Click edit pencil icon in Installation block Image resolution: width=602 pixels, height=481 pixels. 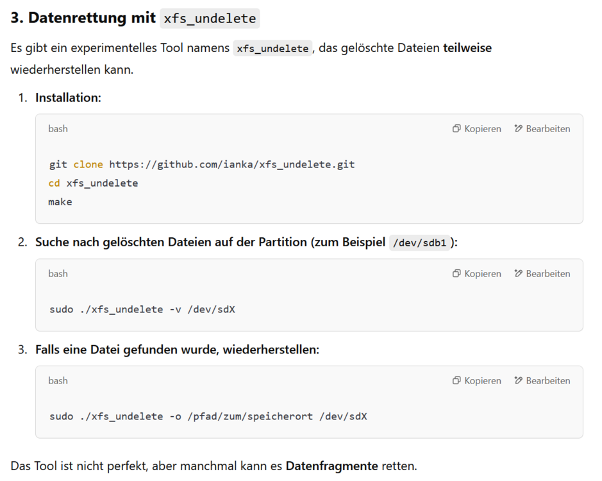(518, 129)
